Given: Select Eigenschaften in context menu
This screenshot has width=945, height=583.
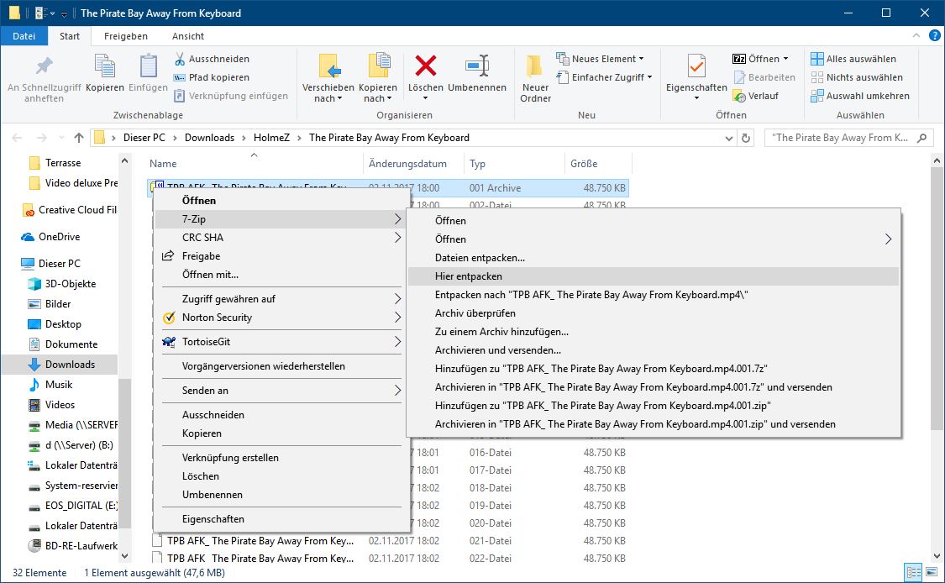Looking at the screenshot, I should coord(279,519).
